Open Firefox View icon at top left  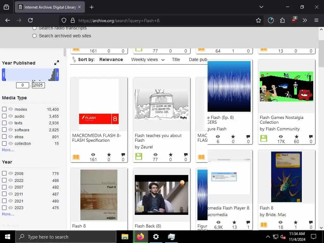[6, 7]
